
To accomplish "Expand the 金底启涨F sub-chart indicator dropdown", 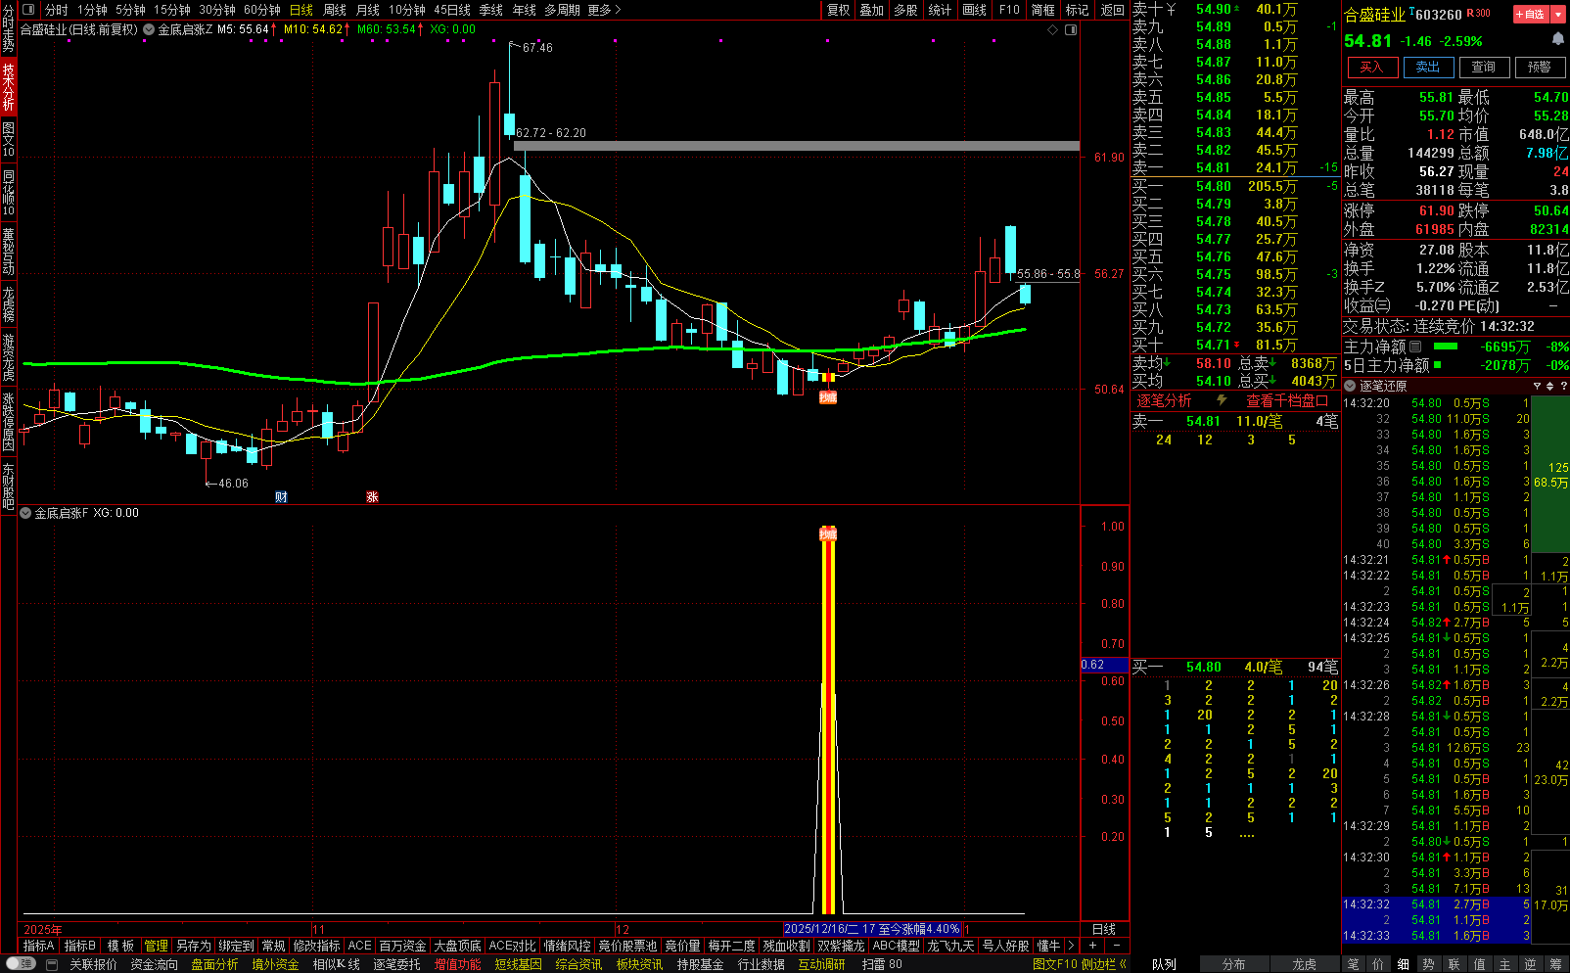I will tap(25, 513).
